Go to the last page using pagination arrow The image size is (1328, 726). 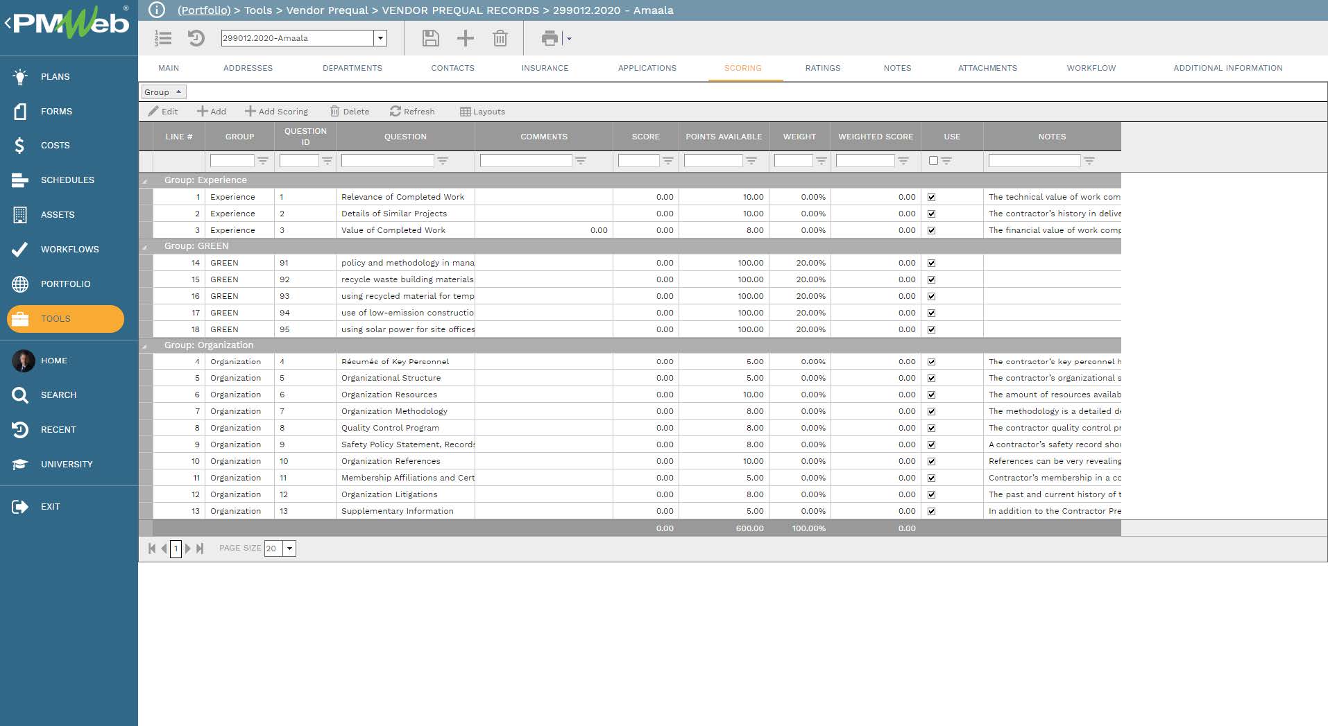click(x=200, y=548)
